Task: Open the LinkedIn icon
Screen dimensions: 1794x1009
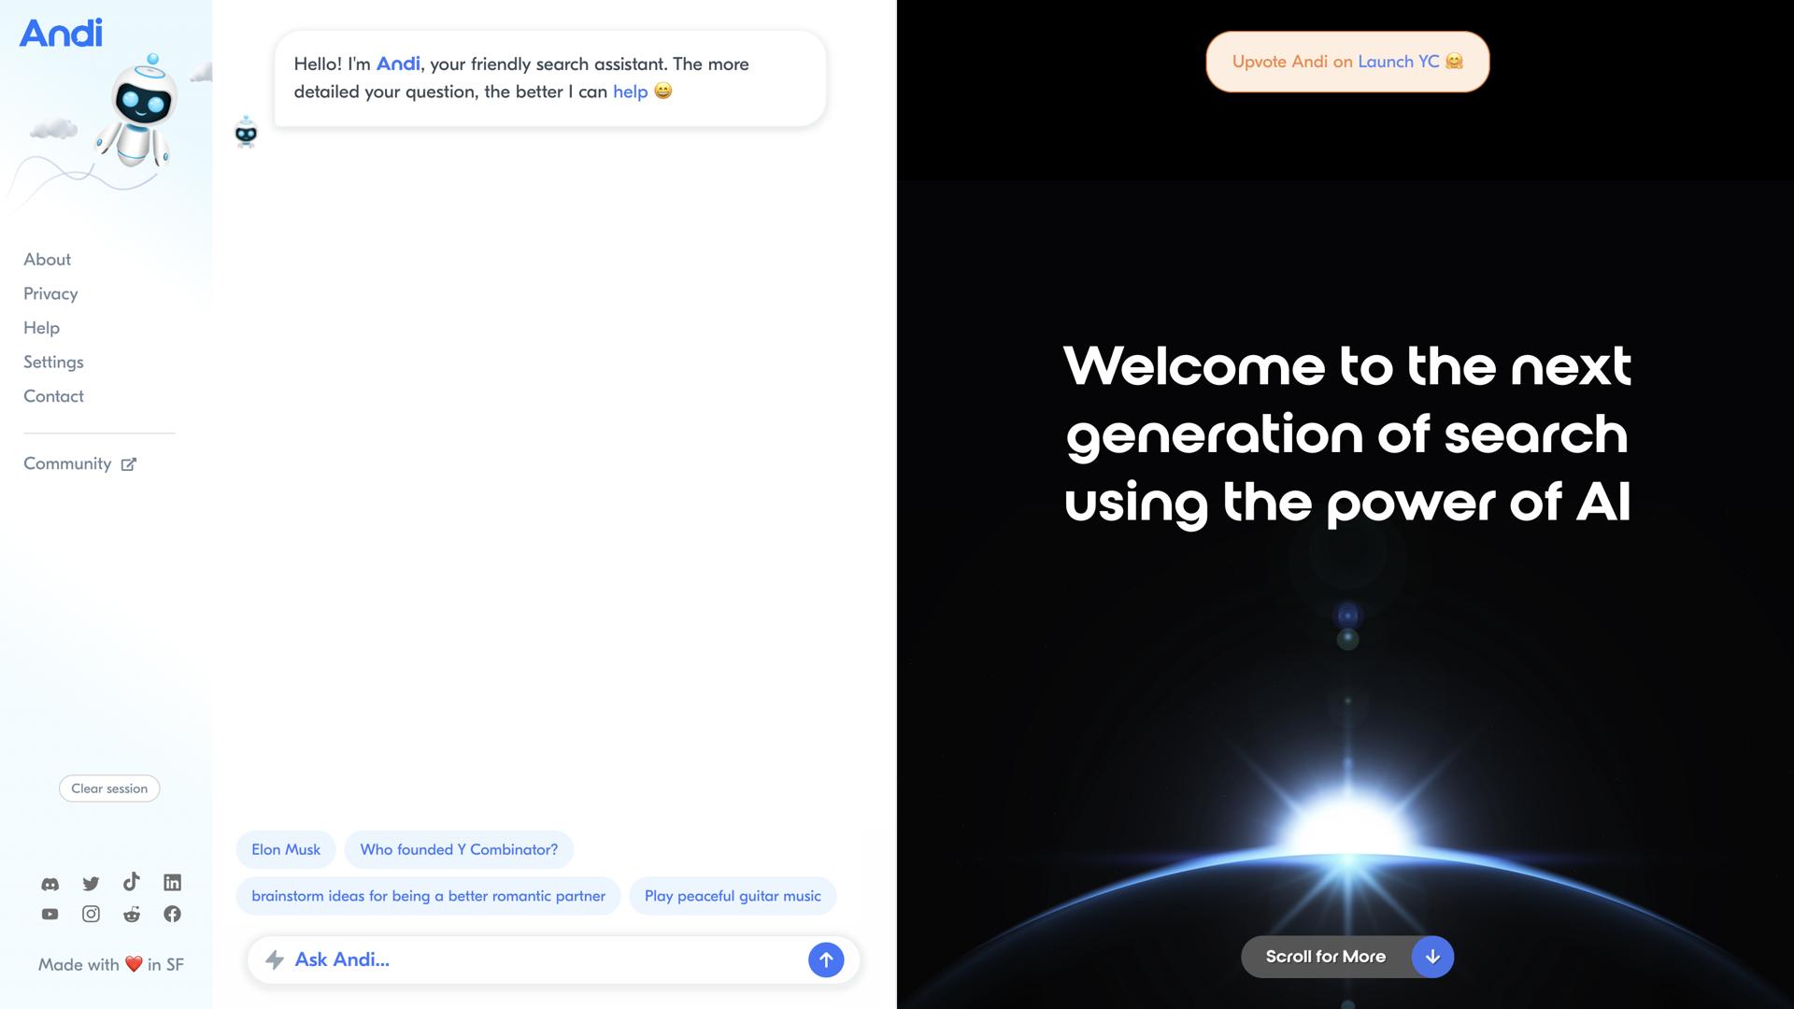Action: tap(173, 883)
